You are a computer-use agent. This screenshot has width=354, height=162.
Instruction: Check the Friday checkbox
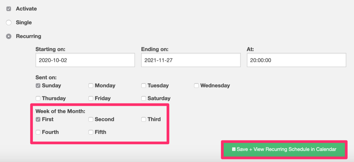click(x=91, y=98)
